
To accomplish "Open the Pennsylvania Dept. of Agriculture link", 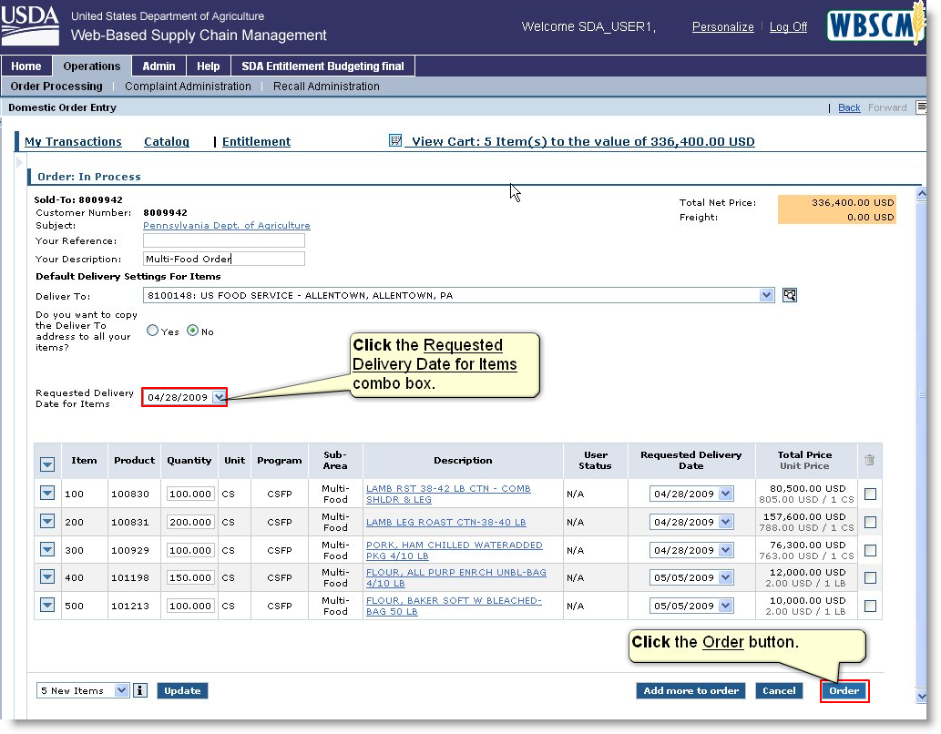I will click(226, 226).
